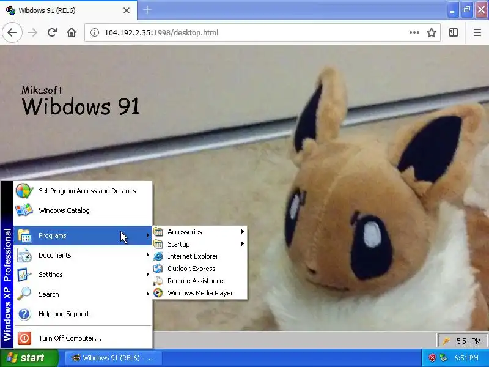This screenshot has height=367, width=489.
Task: Open Documents in start menu
Action: click(x=83, y=255)
